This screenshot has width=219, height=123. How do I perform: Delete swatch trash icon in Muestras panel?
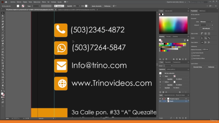186,59
